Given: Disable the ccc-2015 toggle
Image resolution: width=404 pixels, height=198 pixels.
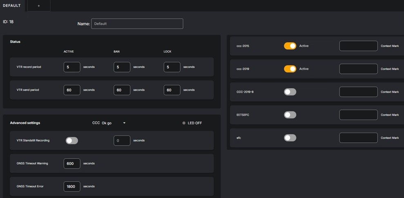Looking at the screenshot, I should tap(290, 46).
